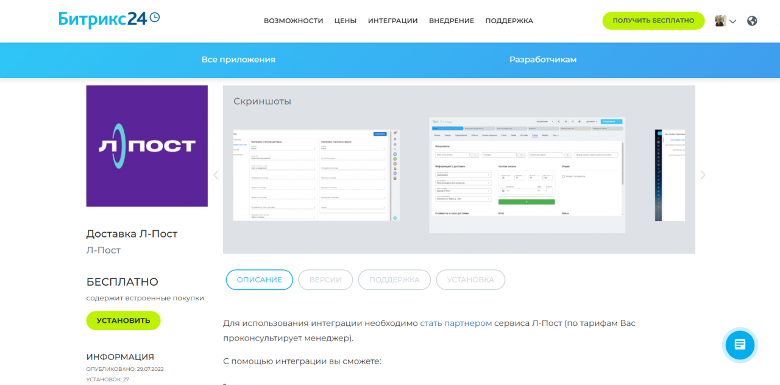Click the user profile avatar
The image size is (780, 385).
[x=720, y=21]
